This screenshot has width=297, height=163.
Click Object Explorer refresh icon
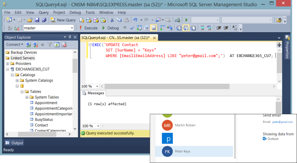57,45
